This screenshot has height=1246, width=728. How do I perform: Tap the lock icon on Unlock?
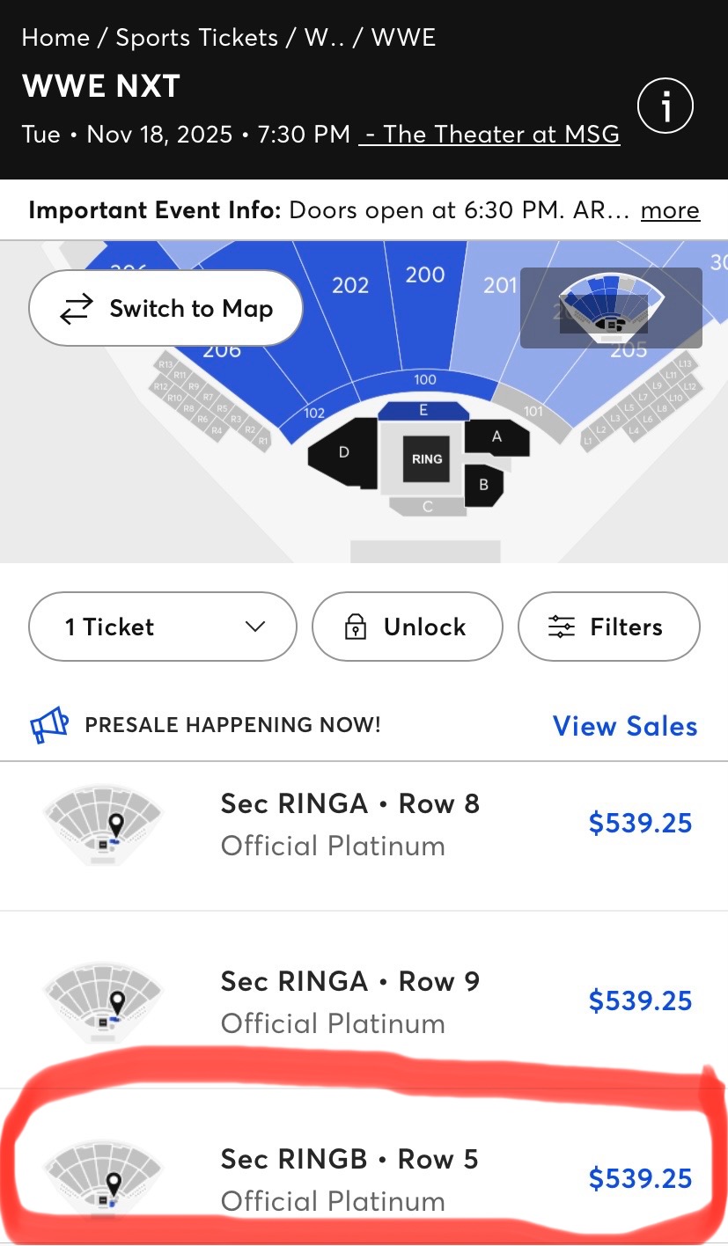pos(355,627)
